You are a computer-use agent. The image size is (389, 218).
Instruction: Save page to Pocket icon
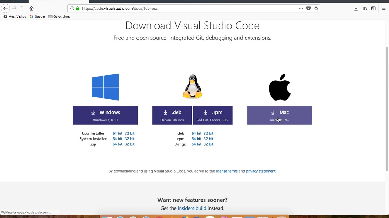point(308,8)
